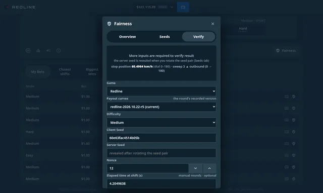Switch to the Seeds tab
The image size is (323, 193).
point(165,37)
